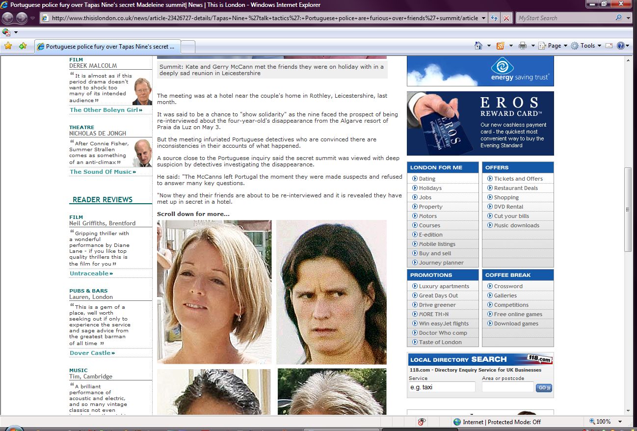Image resolution: width=637 pixels, height=431 pixels.
Task: Click the browser Back button
Action: [8, 18]
